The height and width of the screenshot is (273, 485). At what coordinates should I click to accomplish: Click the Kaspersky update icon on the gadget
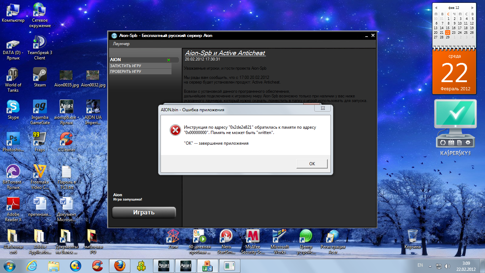[x=443, y=143]
